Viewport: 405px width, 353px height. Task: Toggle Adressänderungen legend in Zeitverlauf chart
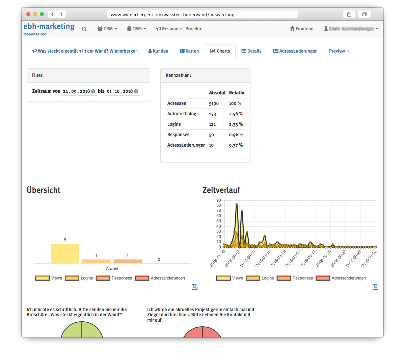click(x=341, y=278)
